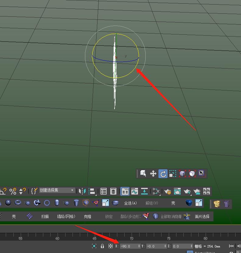The image size is (241, 253).
Task: Toggle Isolate Selection in status bar
Action: click(94, 246)
